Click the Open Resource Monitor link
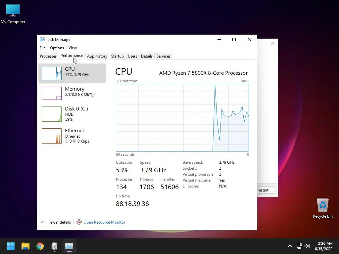Screen dimensions: 339x254 pyautogui.click(x=104, y=222)
